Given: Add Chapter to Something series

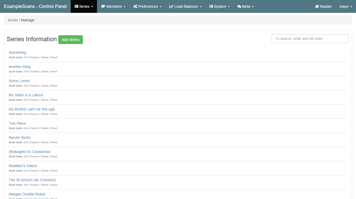Looking at the screenshot, I should tap(31, 57).
